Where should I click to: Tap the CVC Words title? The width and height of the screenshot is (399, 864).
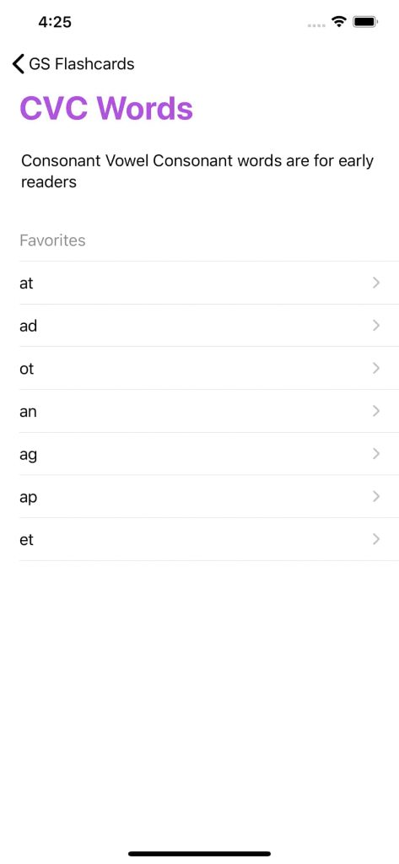[106, 108]
